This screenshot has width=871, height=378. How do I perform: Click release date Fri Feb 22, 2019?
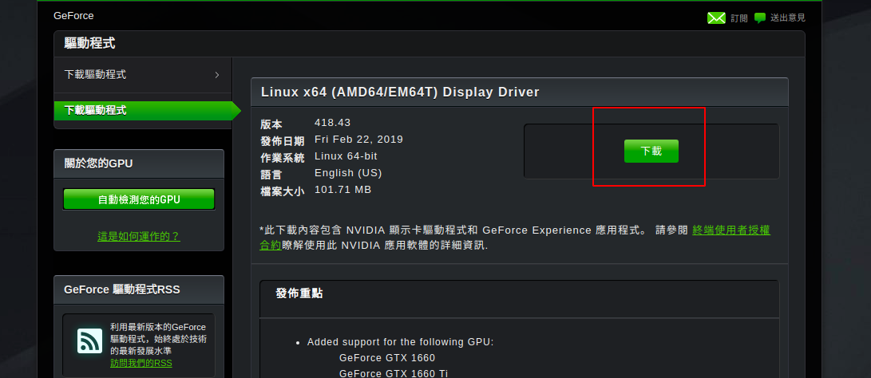pos(358,140)
